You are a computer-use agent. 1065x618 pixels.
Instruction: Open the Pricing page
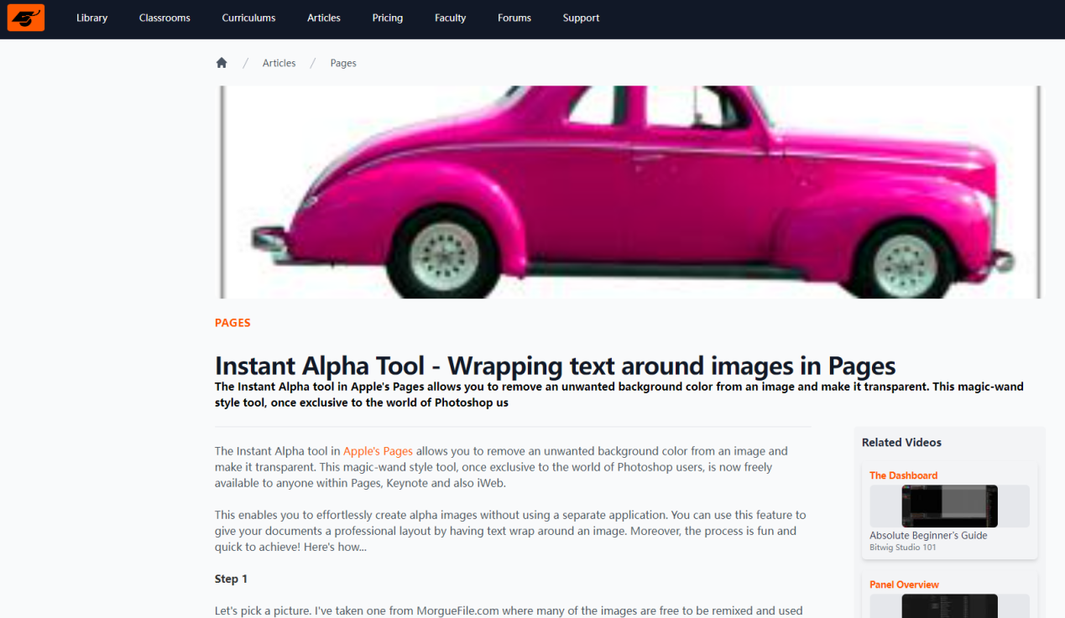[x=388, y=18]
